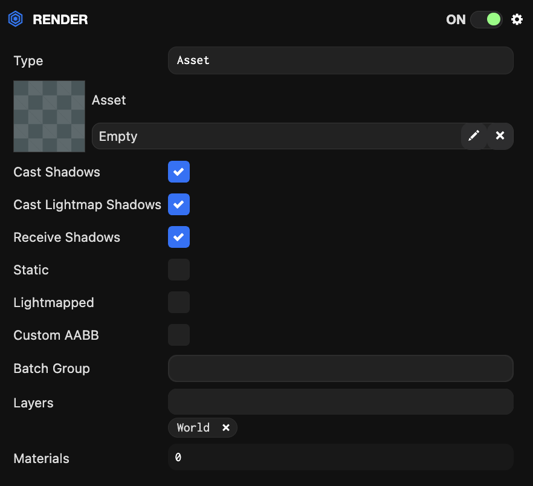
Task: Enable the Static checkbox
Action: 179,270
